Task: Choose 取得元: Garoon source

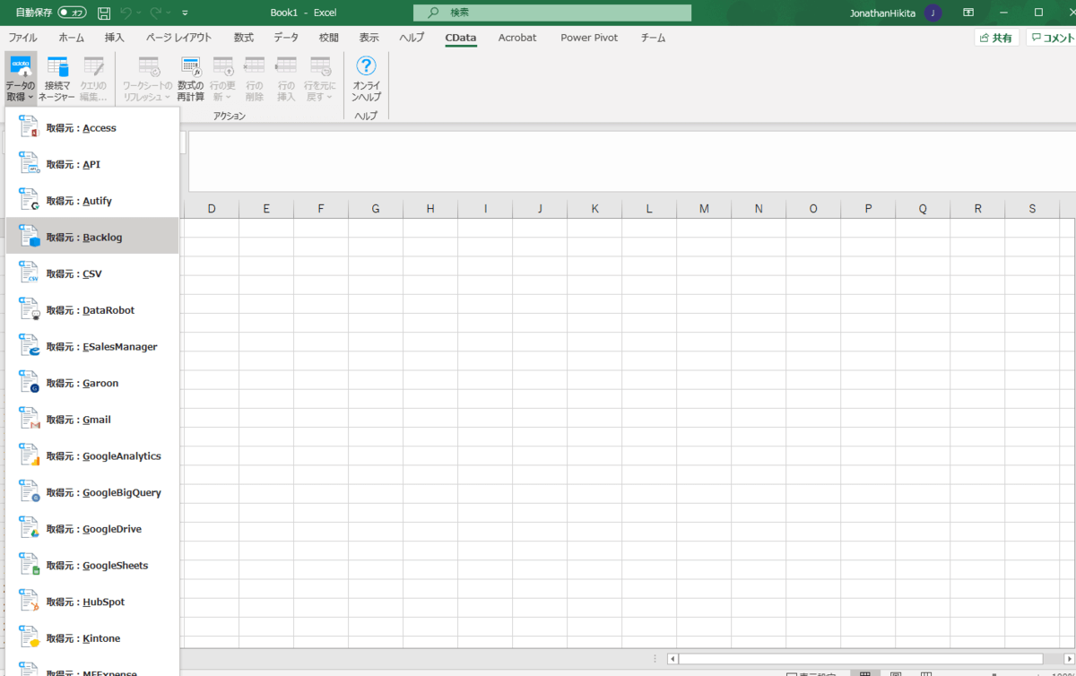Action: 92,383
